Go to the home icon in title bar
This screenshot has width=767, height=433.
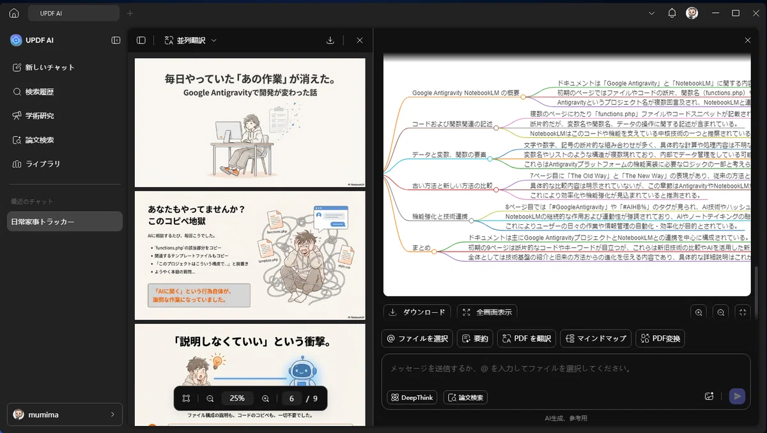13,13
